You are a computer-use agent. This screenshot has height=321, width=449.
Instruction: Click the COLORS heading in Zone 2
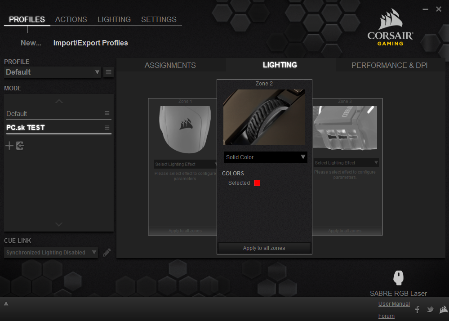pos(233,174)
